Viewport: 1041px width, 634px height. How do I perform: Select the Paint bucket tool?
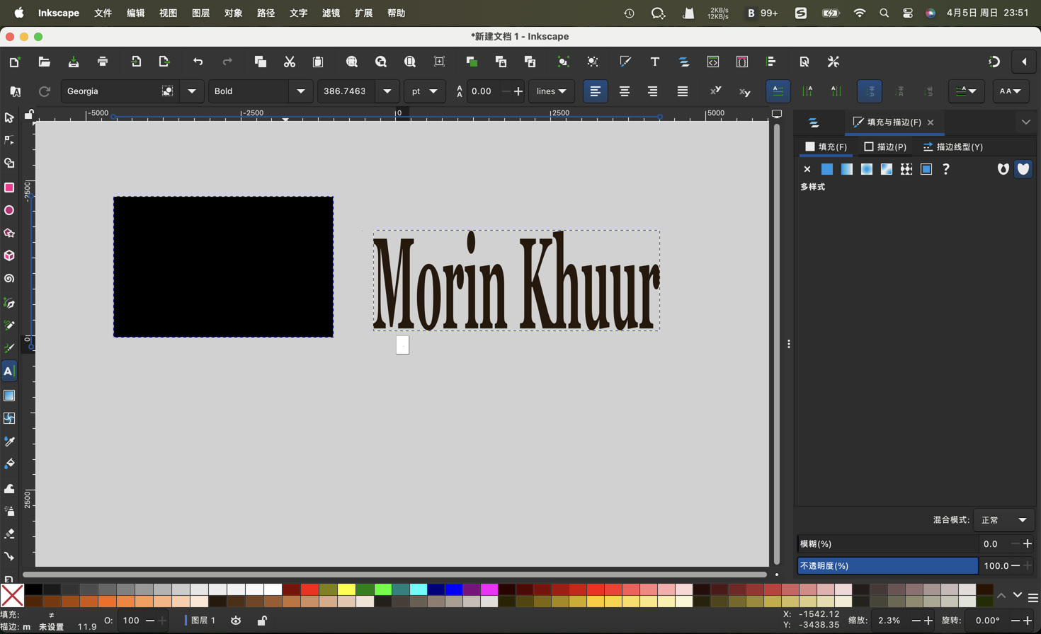[9, 464]
